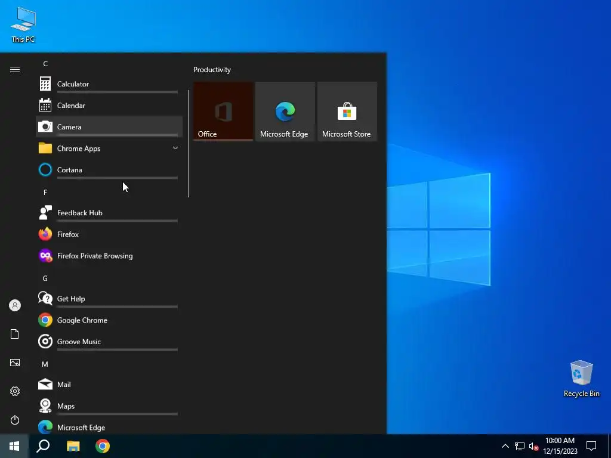Open the Get Help app

(x=109, y=299)
